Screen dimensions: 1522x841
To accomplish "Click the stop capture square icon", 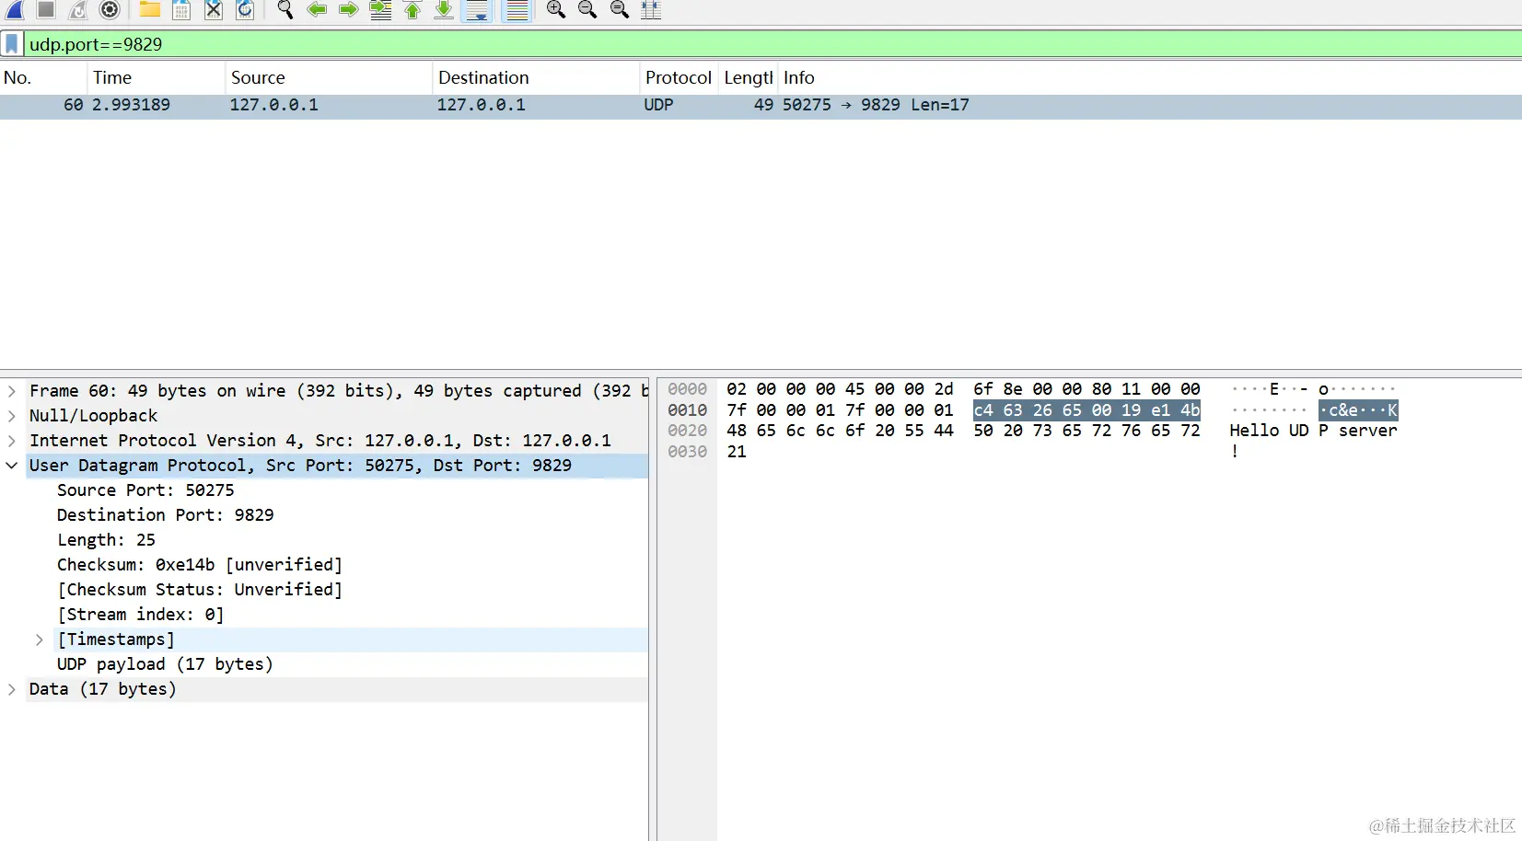I will click(46, 9).
